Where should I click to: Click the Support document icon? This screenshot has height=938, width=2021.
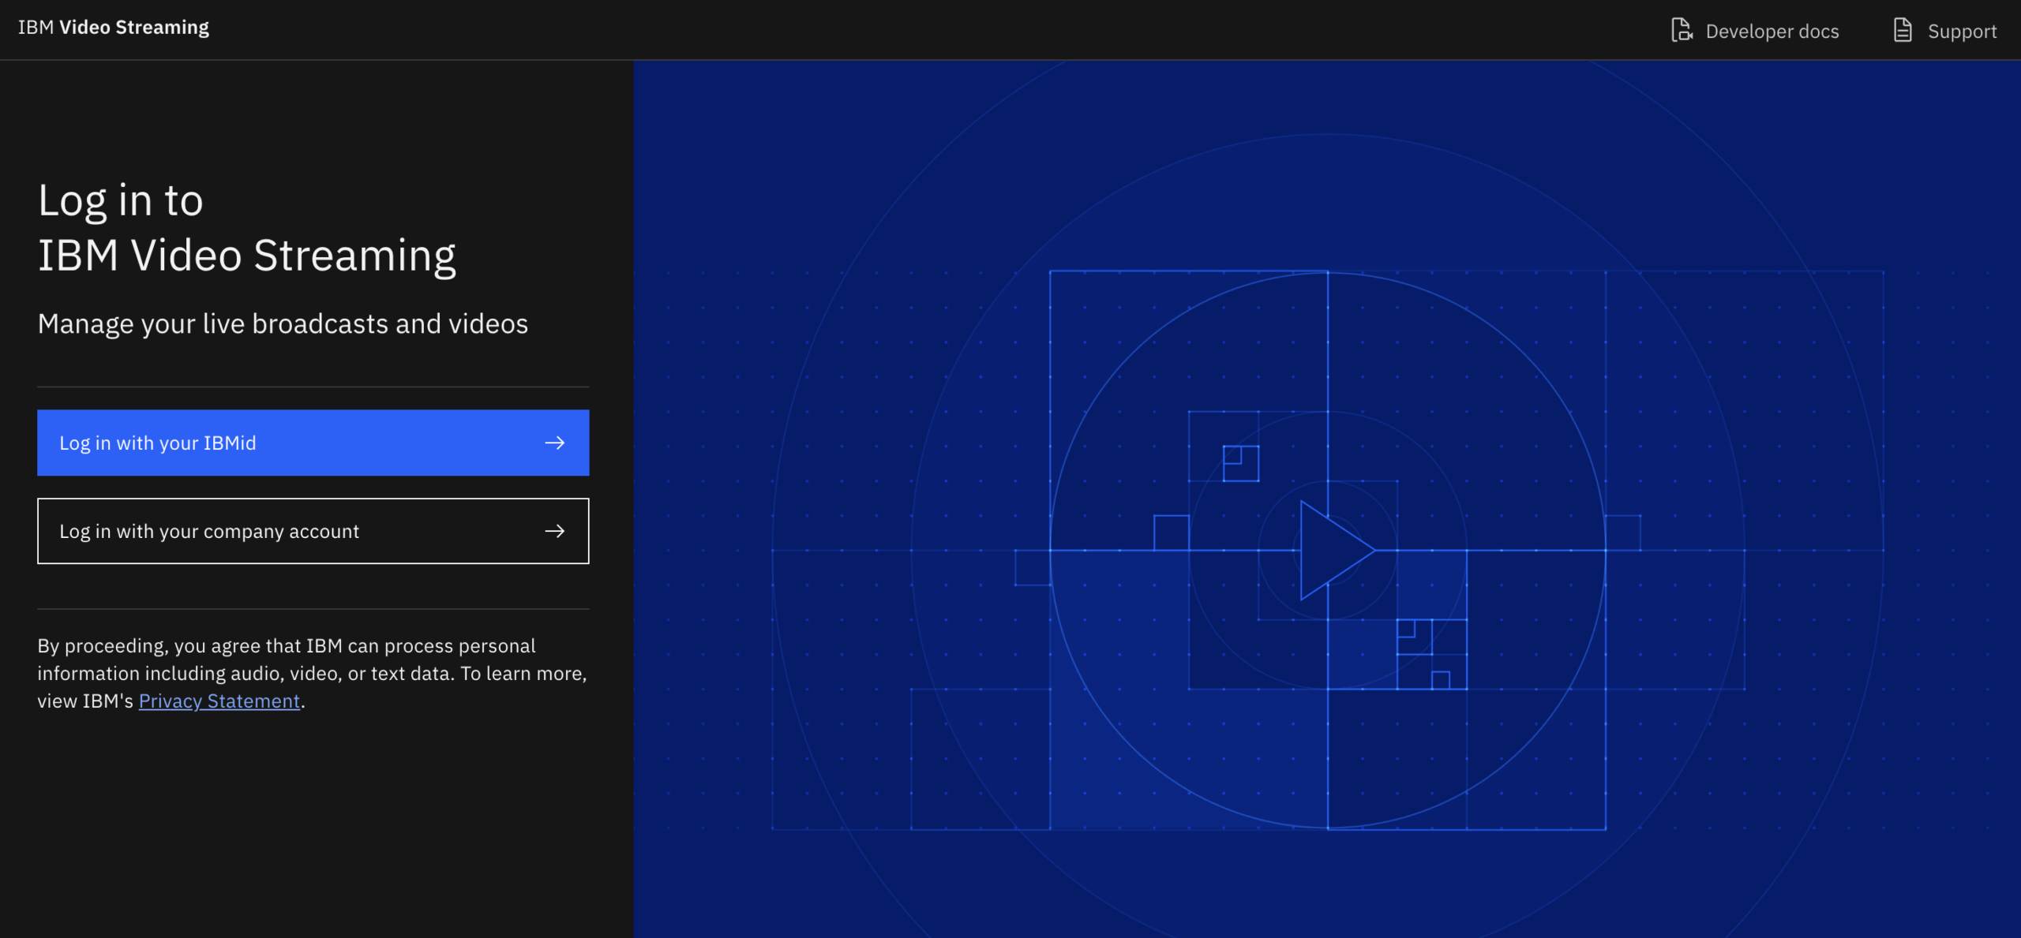click(x=1903, y=31)
